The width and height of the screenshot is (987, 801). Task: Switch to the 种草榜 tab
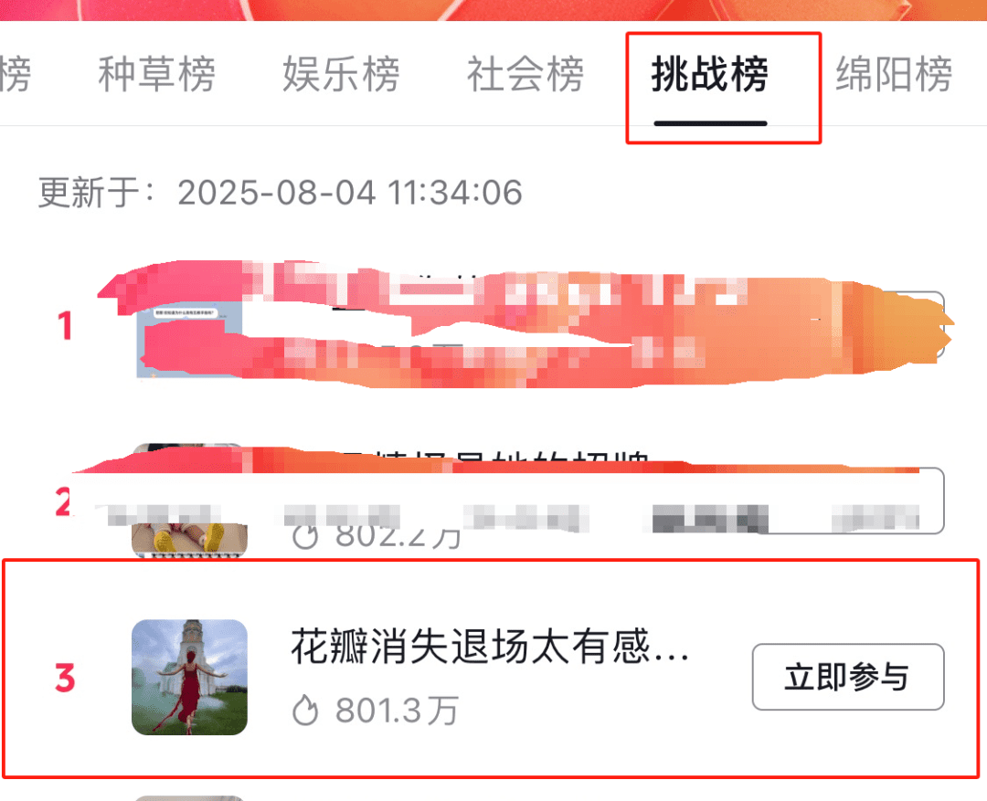click(x=157, y=74)
